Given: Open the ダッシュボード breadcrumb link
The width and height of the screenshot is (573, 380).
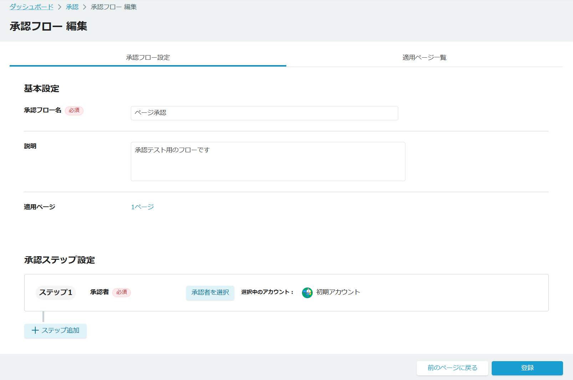Looking at the screenshot, I should click(x=31, y=7).
